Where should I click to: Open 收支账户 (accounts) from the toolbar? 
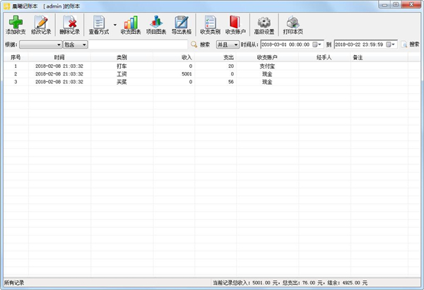pos(236,25)
